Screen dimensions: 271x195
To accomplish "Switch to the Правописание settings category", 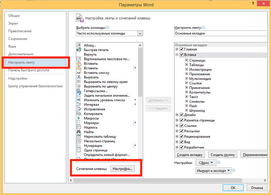I will click(x=20, y=31).
